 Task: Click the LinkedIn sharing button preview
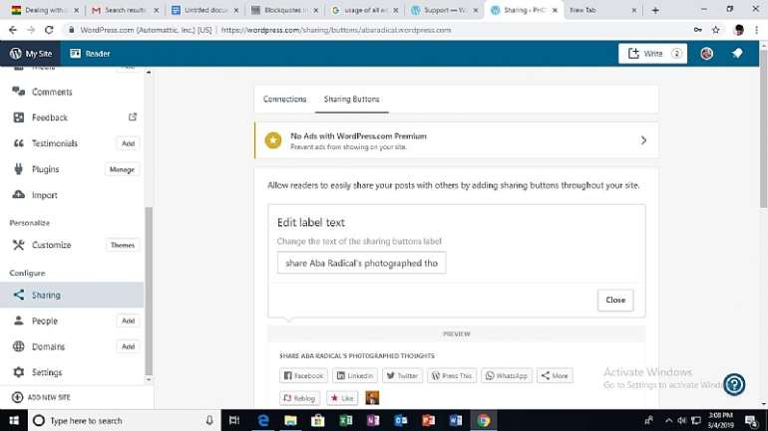click(355, 376)
